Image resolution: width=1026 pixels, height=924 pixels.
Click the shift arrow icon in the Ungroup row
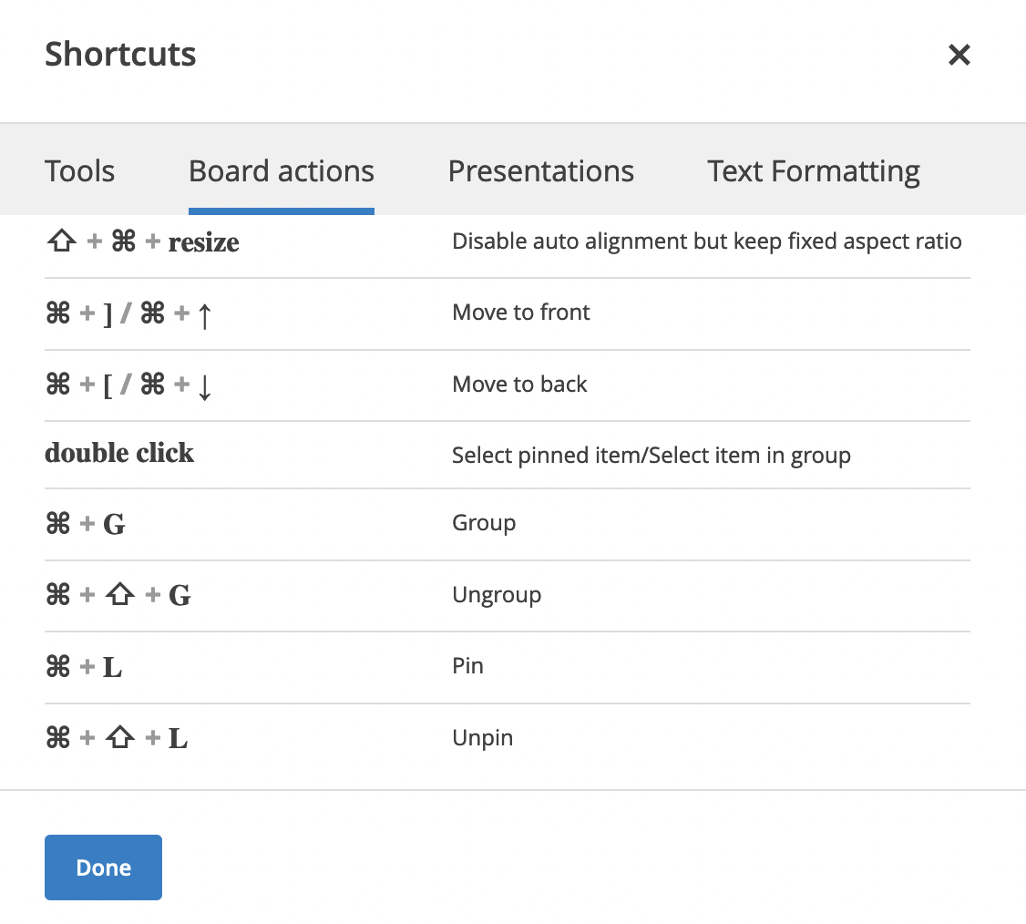119,594
